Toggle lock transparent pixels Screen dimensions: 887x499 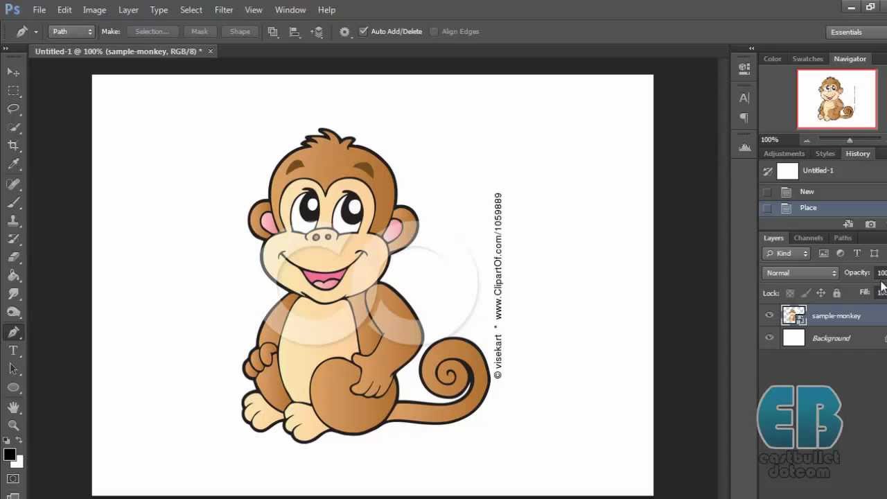click(790, 293)
